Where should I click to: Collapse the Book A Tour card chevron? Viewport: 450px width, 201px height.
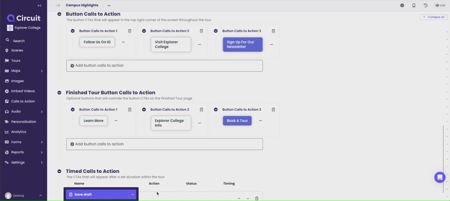tap(216, 109)
